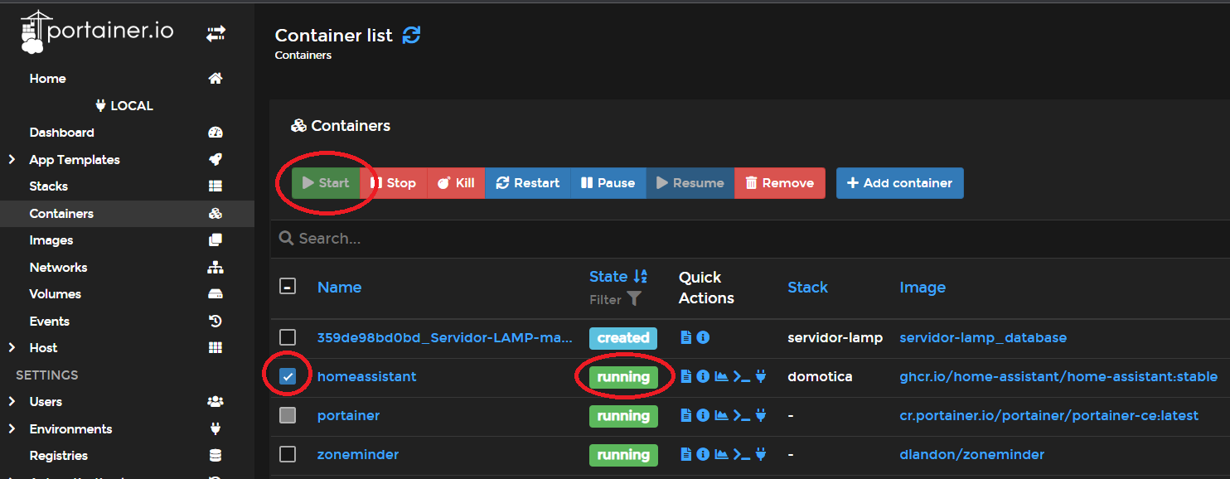Go to Volumes in the sidebar
Viewport: 1230px width, 479px height.
[x=55, y=294]
